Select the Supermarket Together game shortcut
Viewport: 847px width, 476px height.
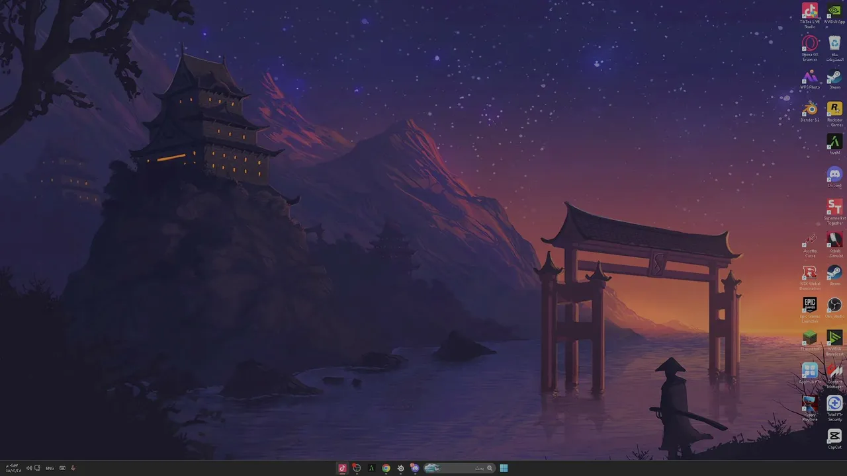(834, 212)
